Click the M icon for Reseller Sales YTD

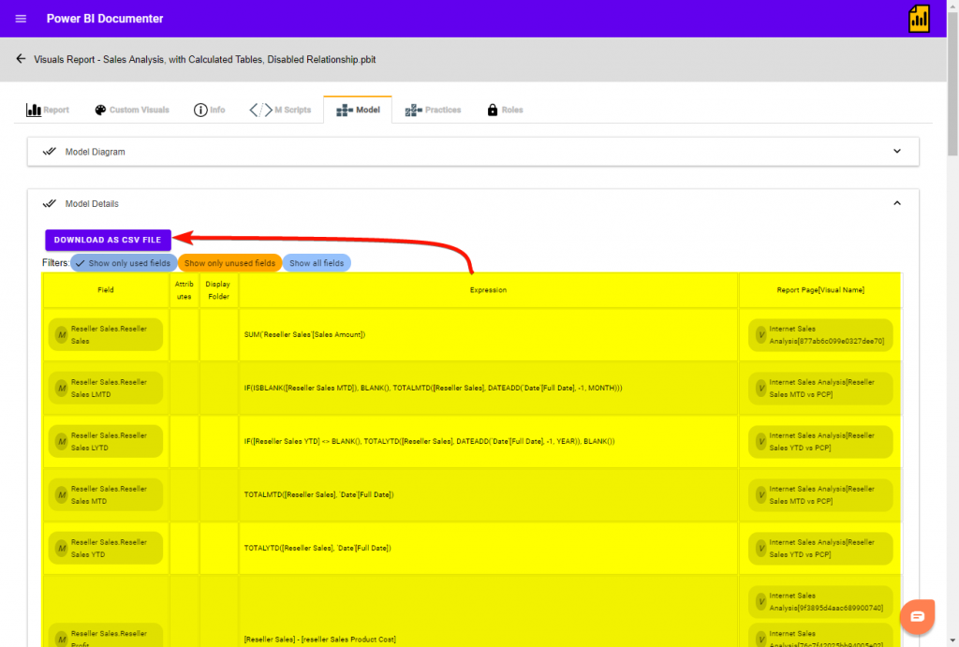click(x=62, y=548)
